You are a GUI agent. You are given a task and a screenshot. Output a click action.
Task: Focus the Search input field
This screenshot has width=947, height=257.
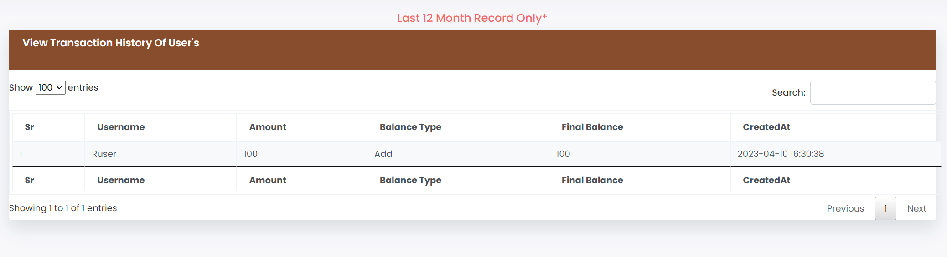click(873, 92)
